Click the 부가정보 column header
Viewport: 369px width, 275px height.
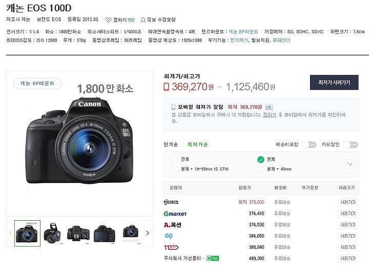click(x=310, y=188)
